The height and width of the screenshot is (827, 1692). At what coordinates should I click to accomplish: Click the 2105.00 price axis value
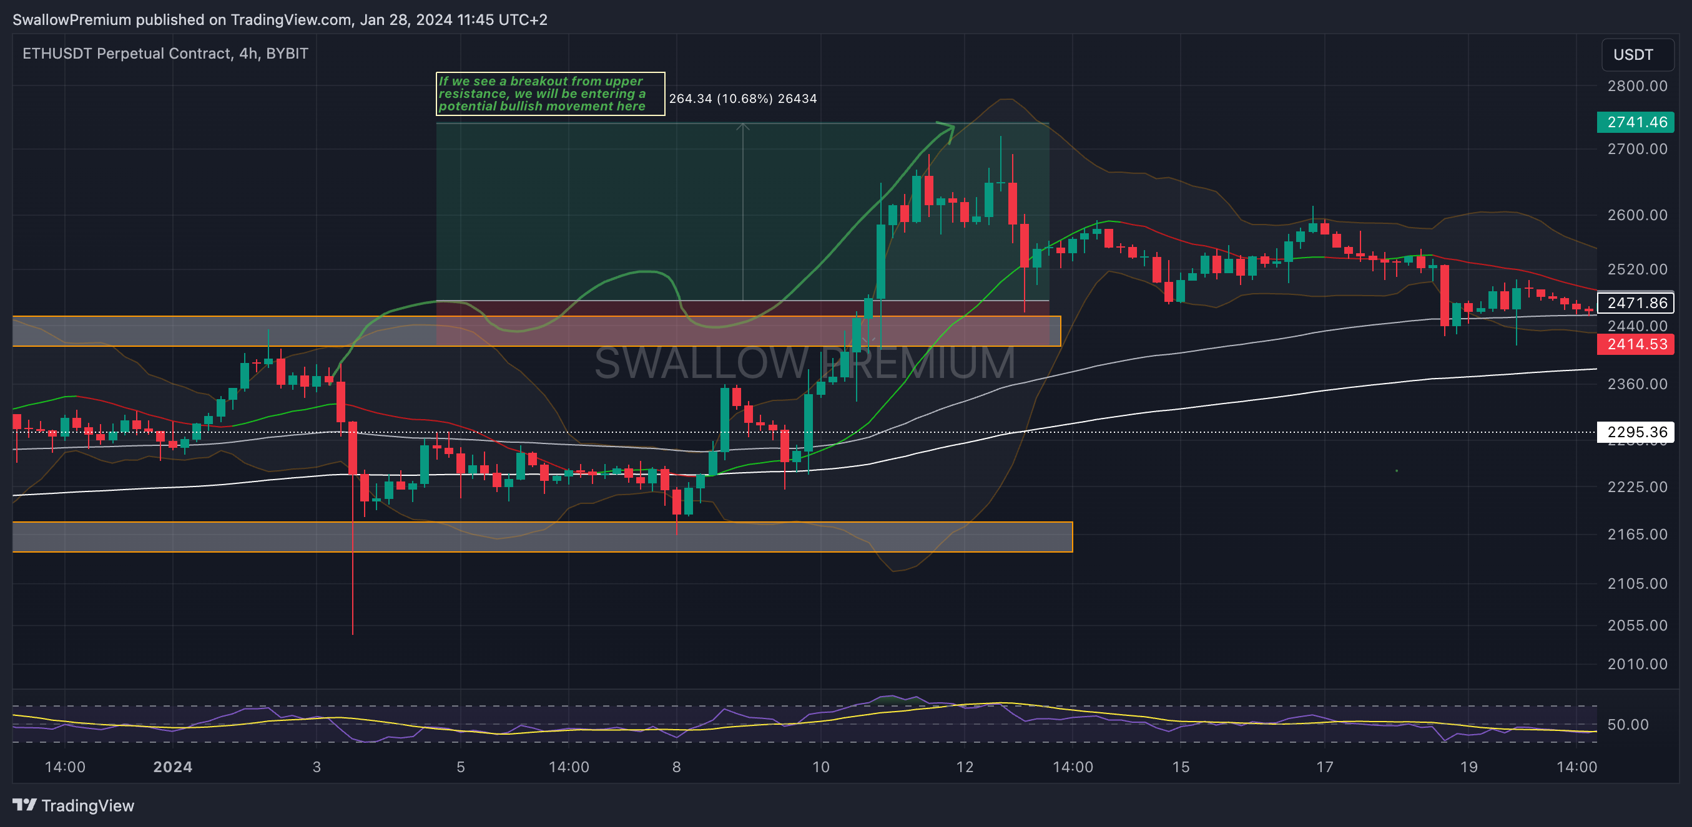click(1637, 584)
